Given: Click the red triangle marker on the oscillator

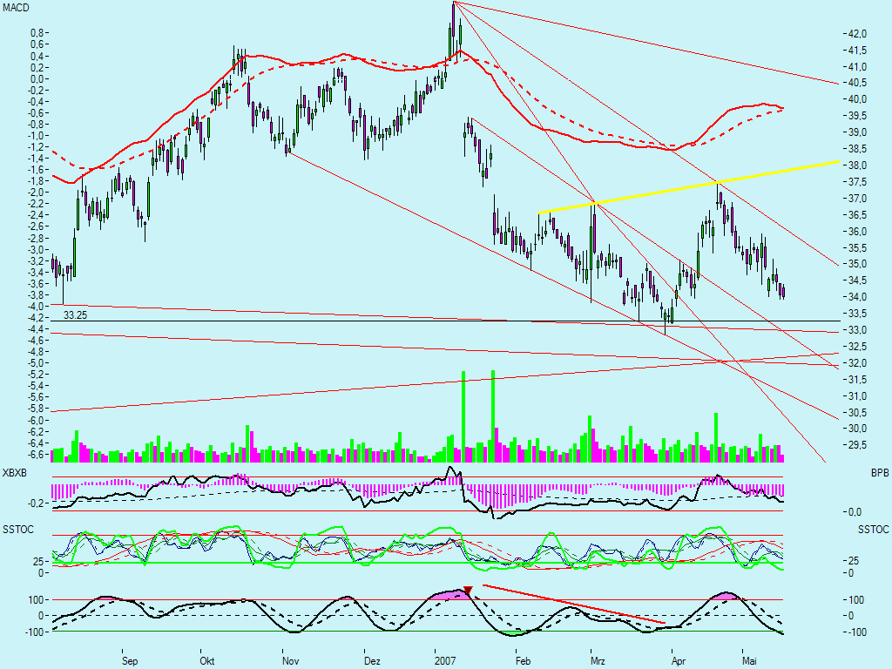Looking at the screenshot, I should click(468, 591).
